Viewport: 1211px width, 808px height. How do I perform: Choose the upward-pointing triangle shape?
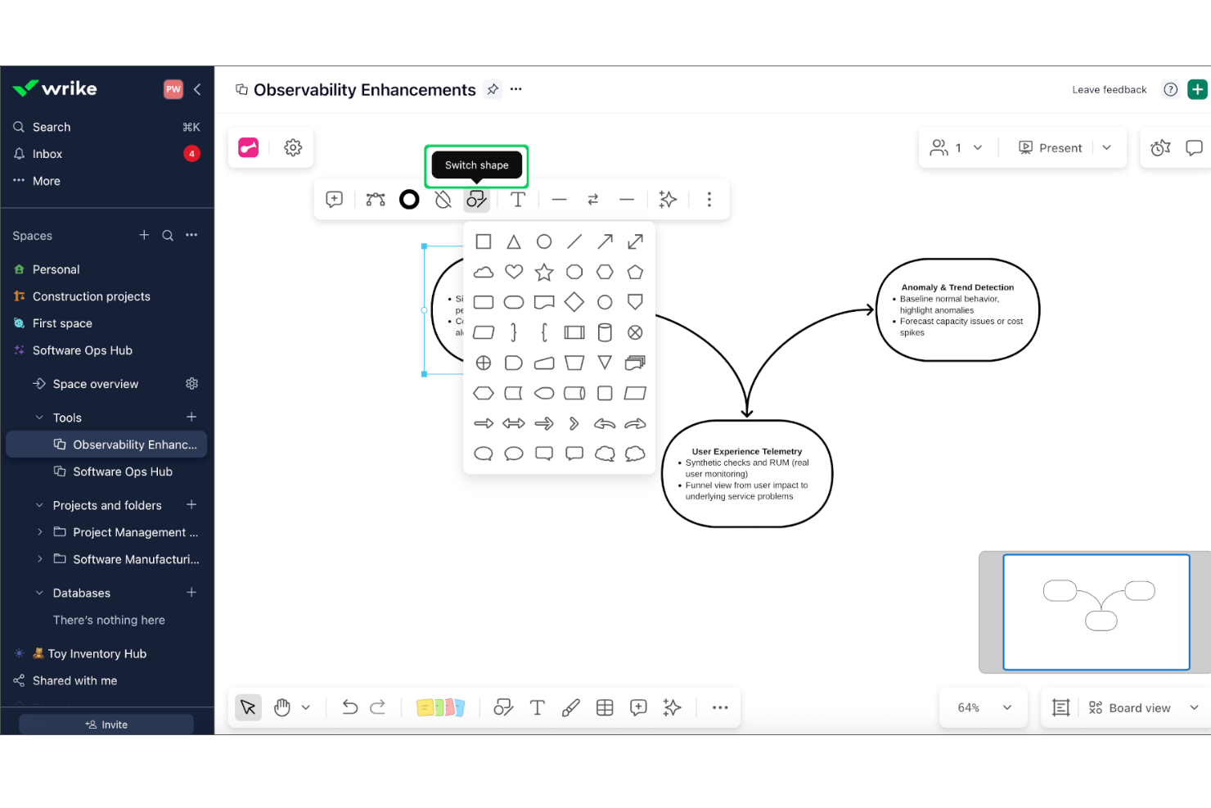point(514,241)
